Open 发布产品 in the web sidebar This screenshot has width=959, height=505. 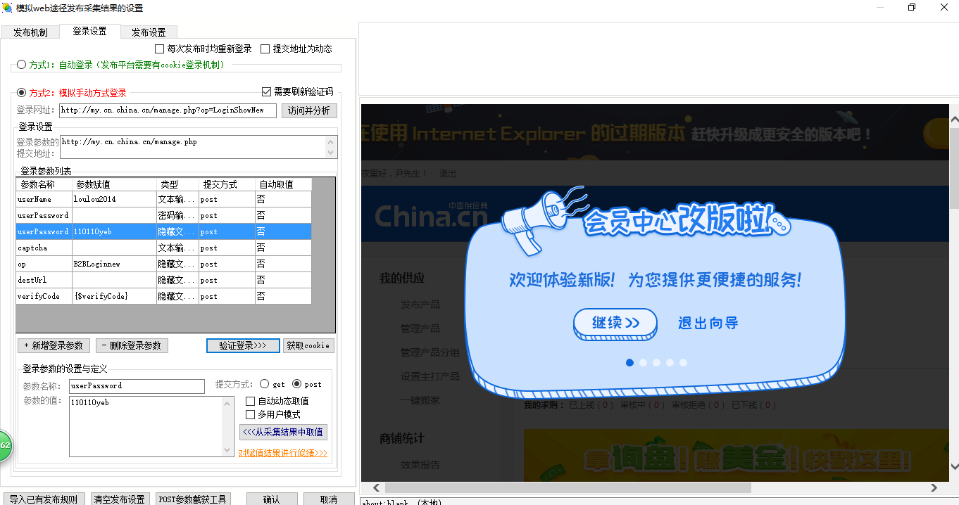tap(420, 305)
